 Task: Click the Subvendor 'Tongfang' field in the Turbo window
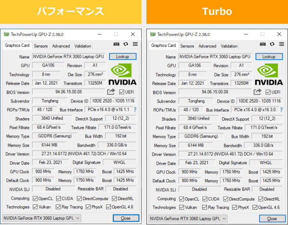tap(196, 101)
